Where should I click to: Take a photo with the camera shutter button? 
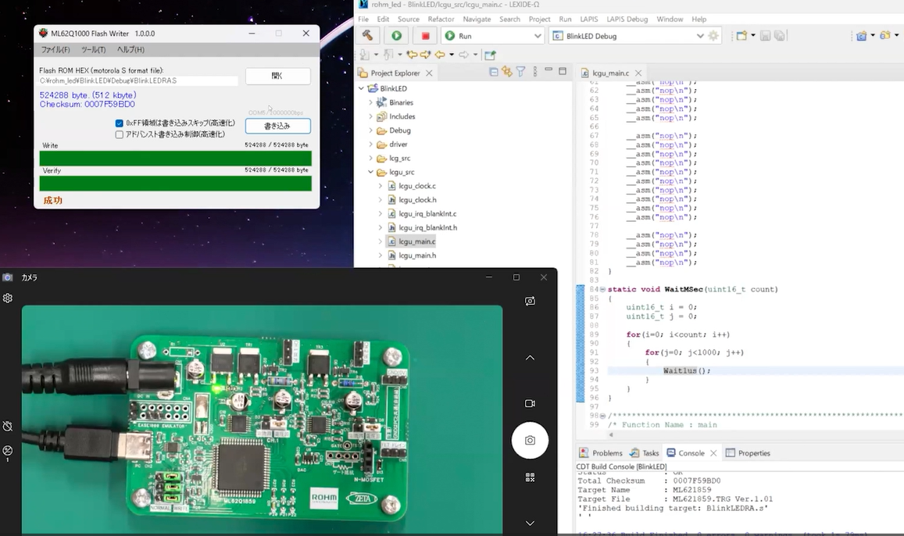(530, 440)
